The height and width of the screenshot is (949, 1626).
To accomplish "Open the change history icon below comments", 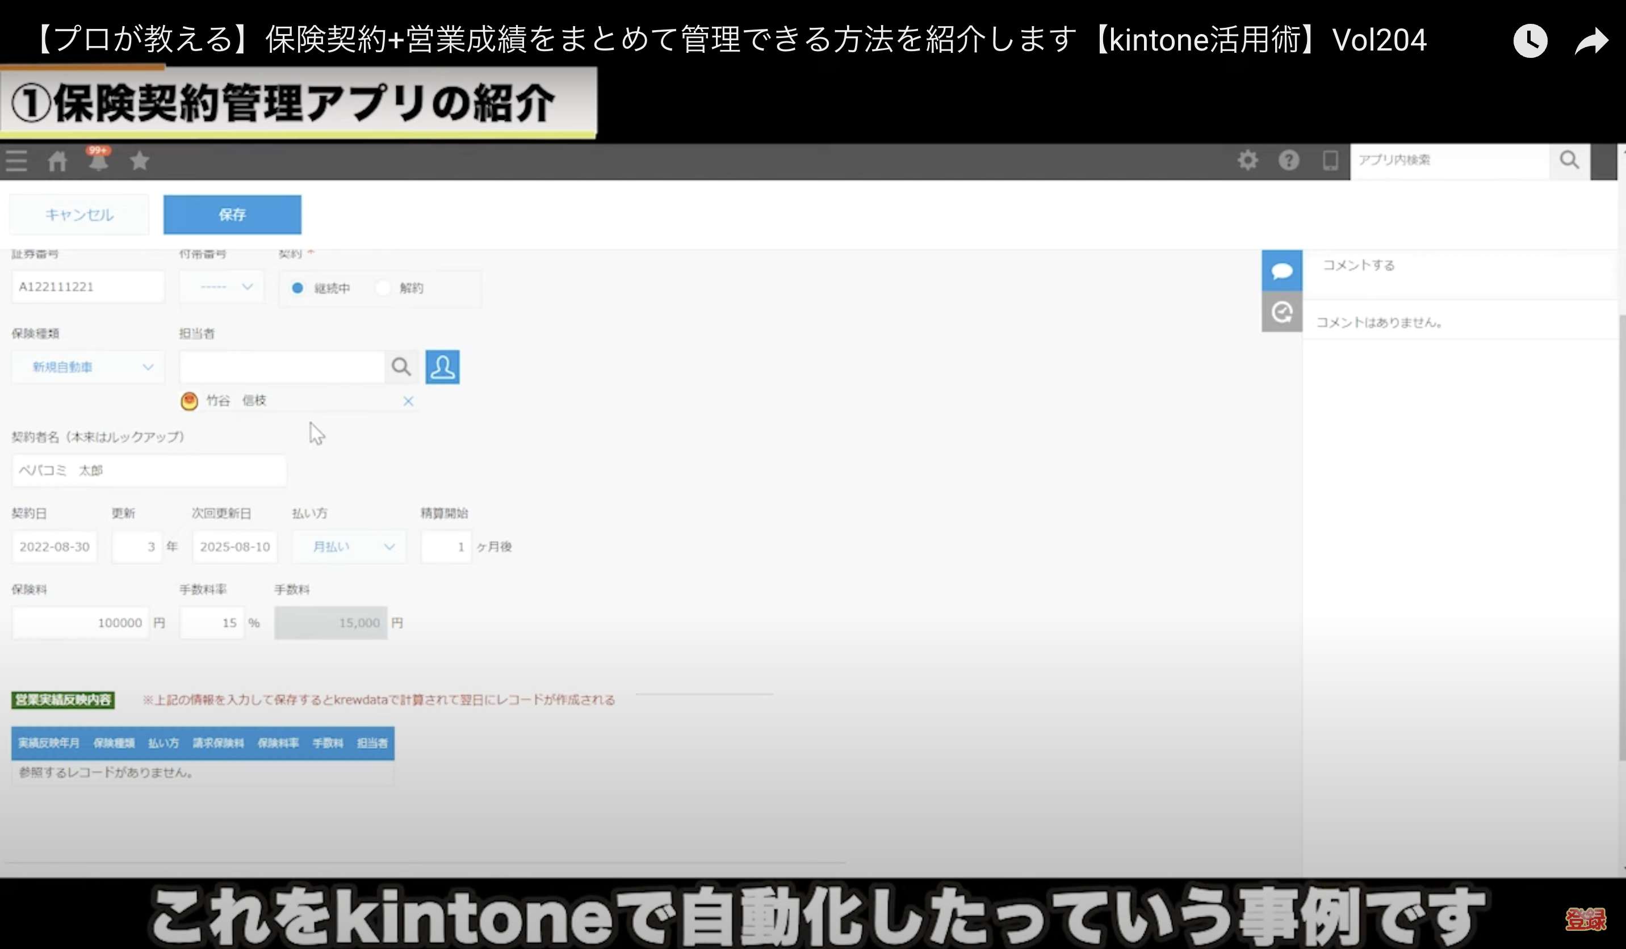I will click(x=1281, y=312).
